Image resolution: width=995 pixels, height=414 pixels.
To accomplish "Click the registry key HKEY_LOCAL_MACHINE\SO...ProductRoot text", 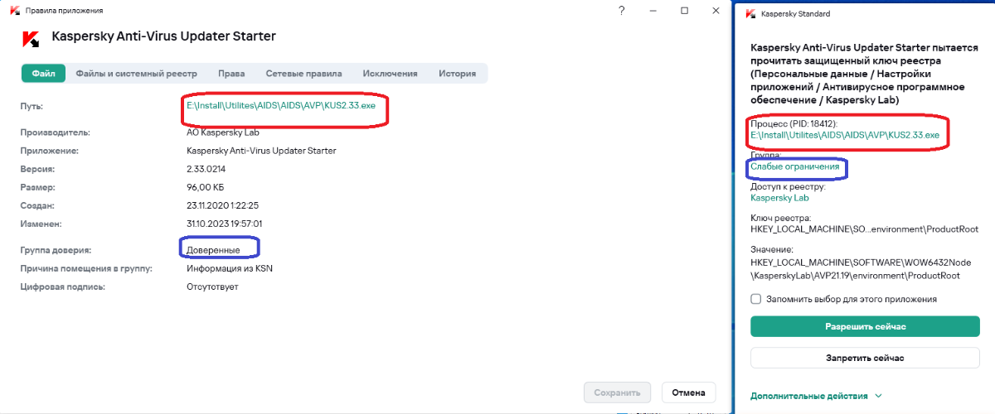I will click(x=865, y=229).
